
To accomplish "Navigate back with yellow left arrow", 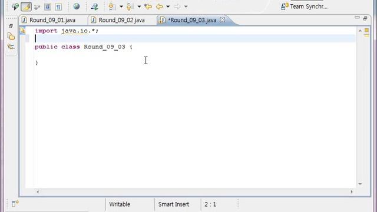I will 159,6.
